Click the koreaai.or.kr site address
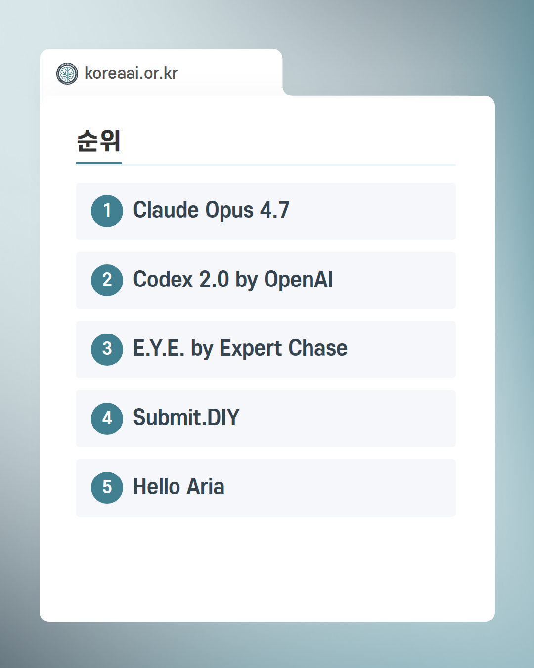 tap(131, 73)
